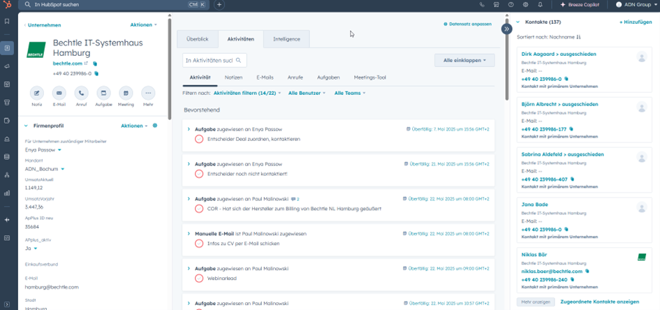Open the database stack sidebar icon
This screenshot has height=310, width=660.
pos(7,157)
